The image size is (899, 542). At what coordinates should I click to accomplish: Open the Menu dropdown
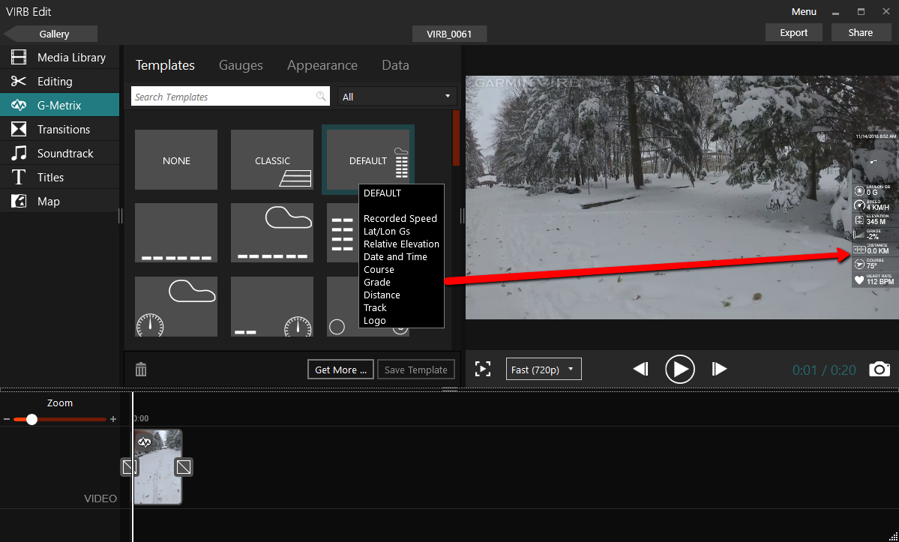(x=804, y=11)
